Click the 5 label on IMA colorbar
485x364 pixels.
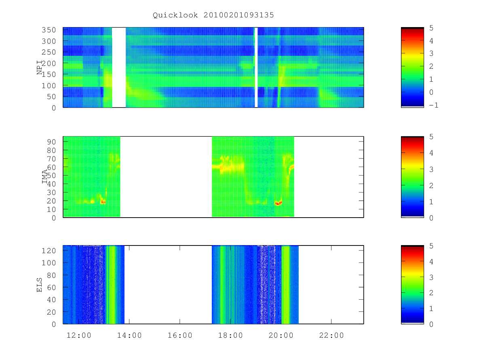[x=431, y=137]
